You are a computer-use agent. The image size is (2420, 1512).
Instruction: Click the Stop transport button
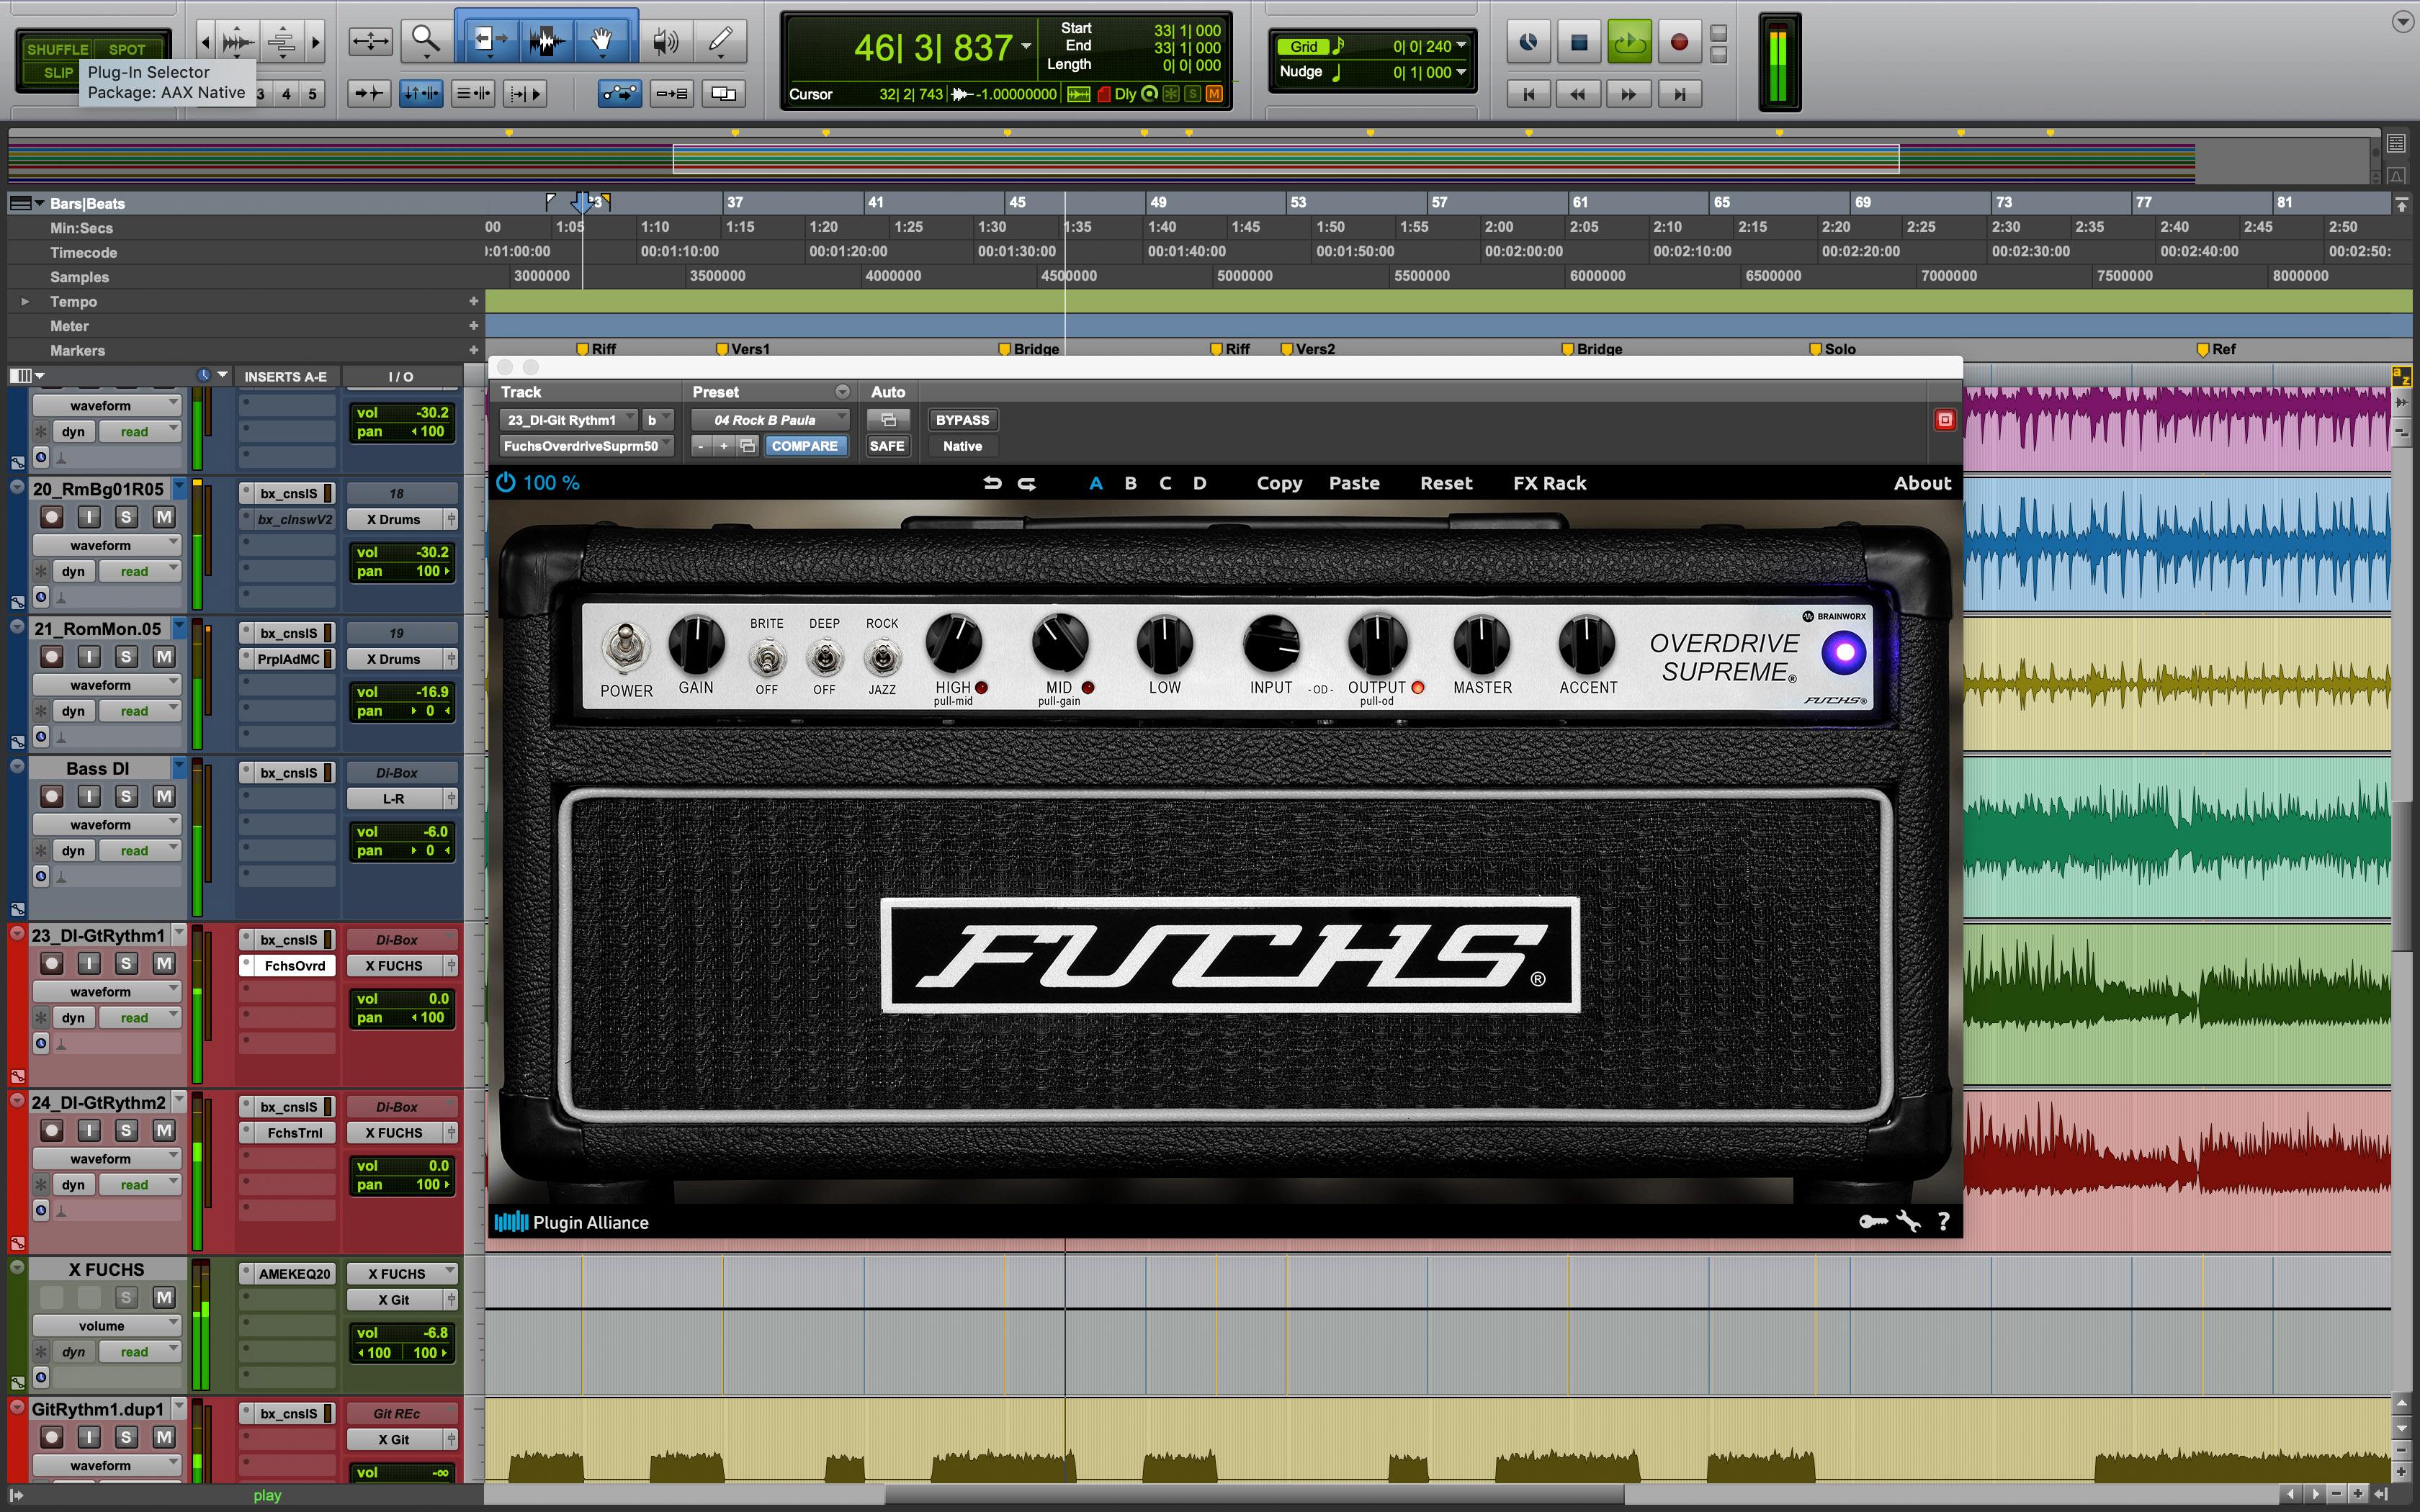[x=1579, y=42]
